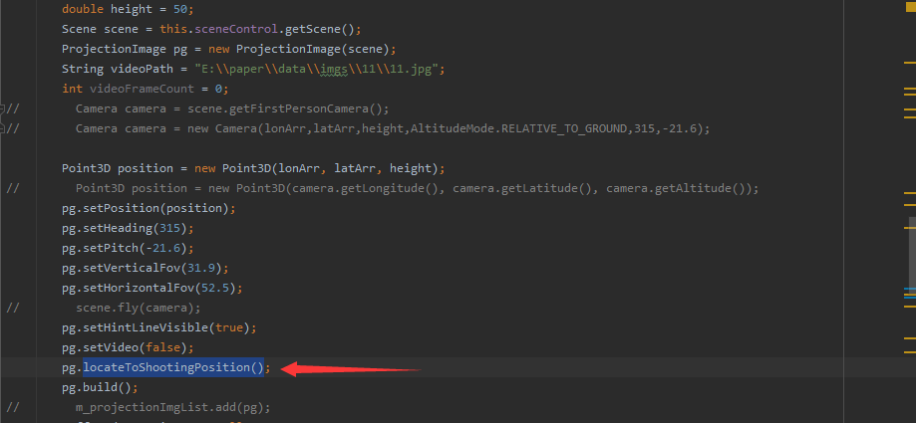Click the videoPath variable name

pyautogui.click(x=142, y=69)
